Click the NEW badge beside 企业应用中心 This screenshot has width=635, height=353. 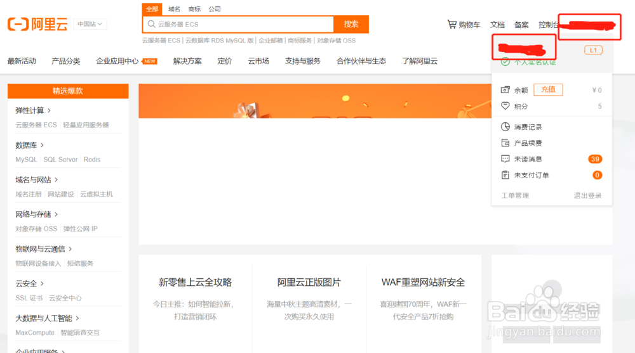point(150,61)
